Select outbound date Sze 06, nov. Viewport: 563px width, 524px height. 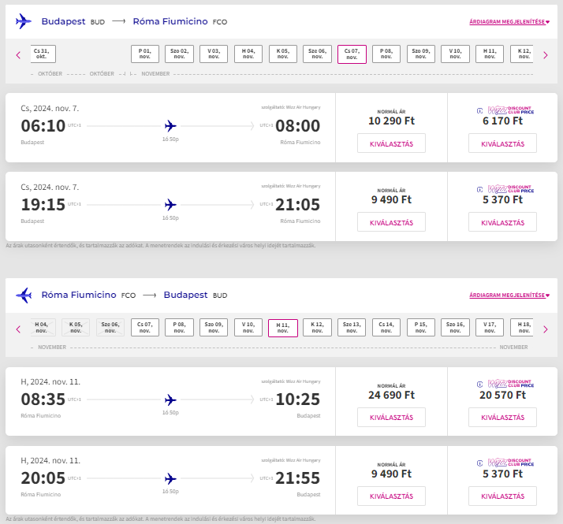click(x=318, y=54)
